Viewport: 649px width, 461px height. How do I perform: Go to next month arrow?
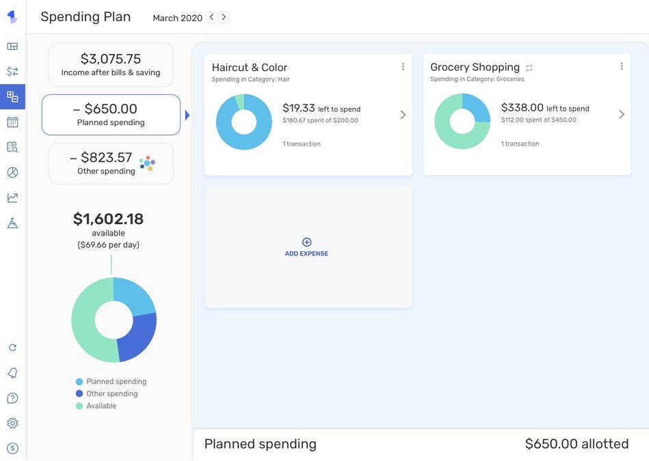(x=224, y=17)
